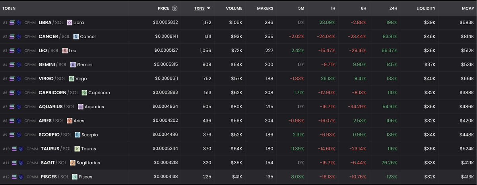This screenshot has height=185, width=477.
Task: Click the Sagittarius token zodiac icon
Action: (72, 163)
